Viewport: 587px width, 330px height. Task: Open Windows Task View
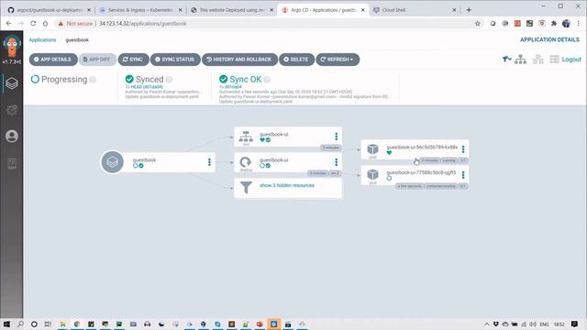(48, 324)
